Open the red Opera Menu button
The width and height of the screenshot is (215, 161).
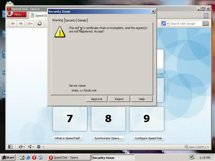17,14
